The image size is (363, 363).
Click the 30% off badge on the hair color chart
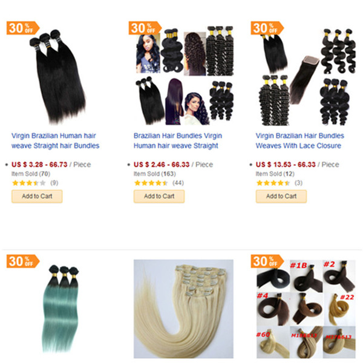click(x=267, y=261)
